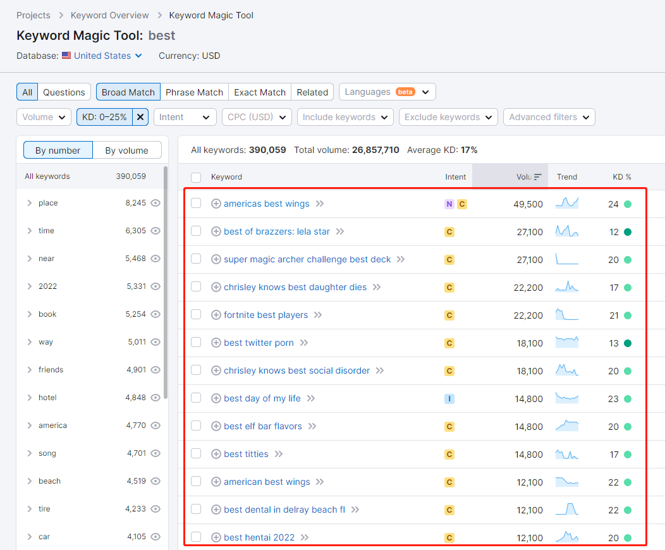Select the By volume sorting button

(126, 150)
